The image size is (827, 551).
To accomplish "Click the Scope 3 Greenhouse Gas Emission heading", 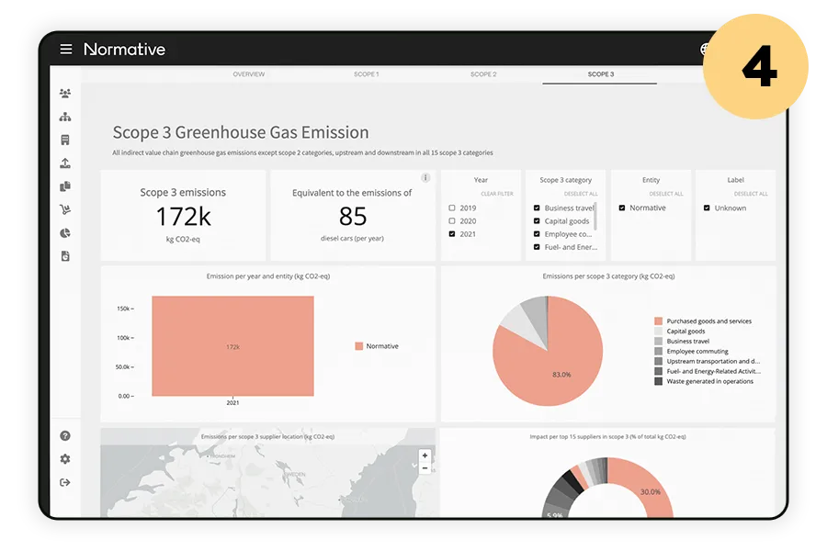I will [x=241, y=132].
